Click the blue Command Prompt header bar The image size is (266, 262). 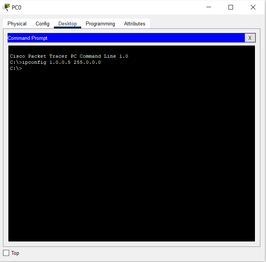125,38
